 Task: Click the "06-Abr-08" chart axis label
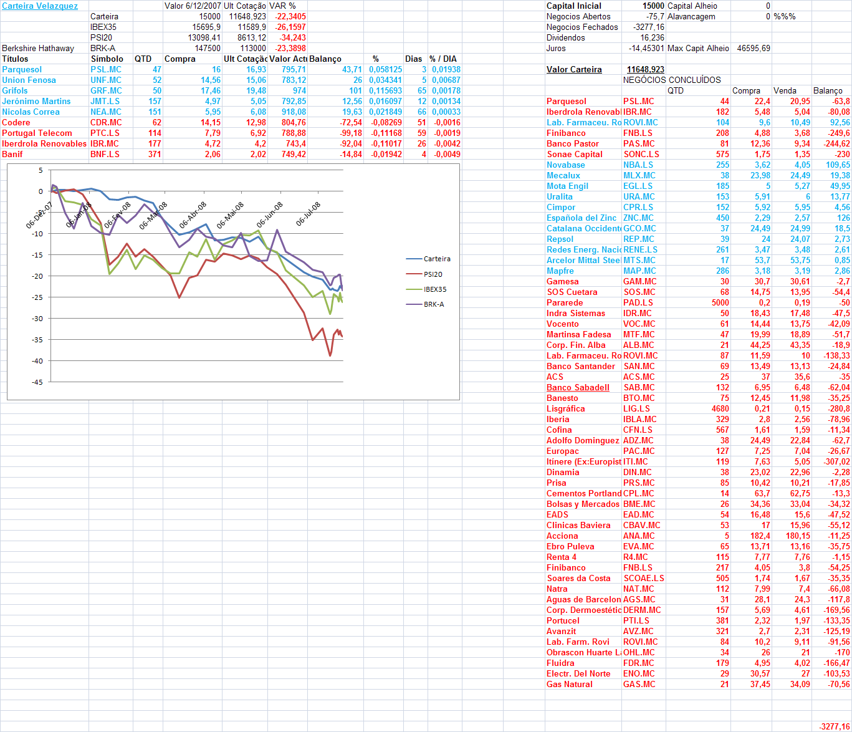[x=193, y=215]
